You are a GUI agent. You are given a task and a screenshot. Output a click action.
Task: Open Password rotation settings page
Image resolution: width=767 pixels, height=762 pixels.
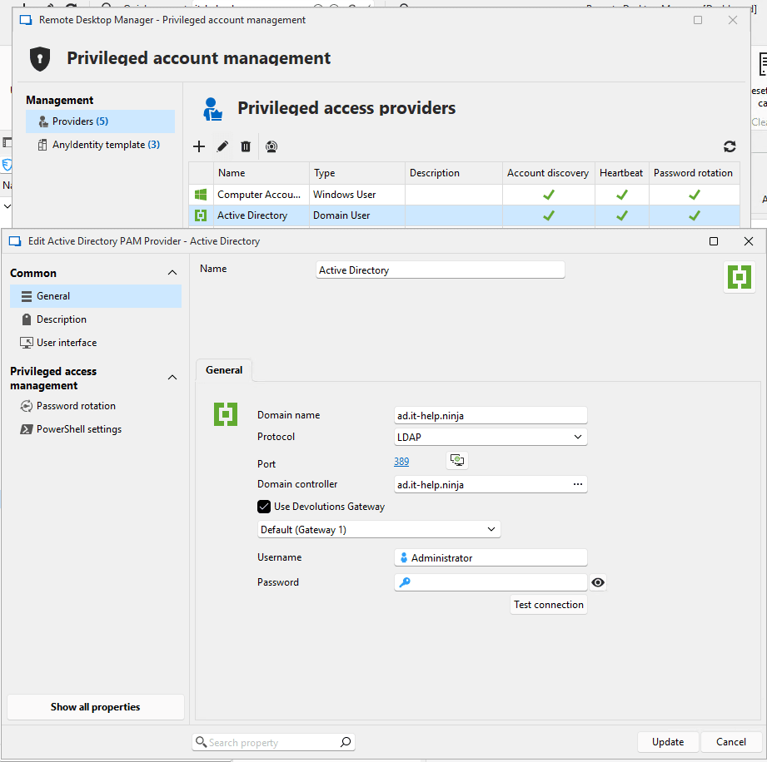pyautogui.click(x=76, y=406)
